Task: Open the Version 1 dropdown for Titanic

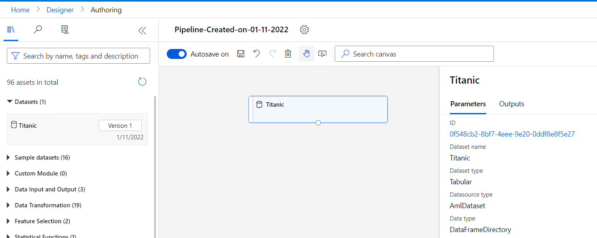Action: [120, 125]
